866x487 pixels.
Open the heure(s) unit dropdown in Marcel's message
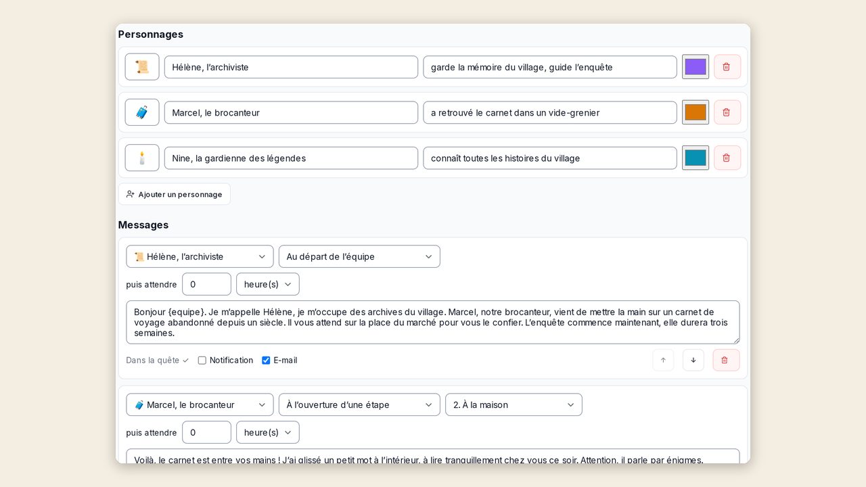click(x=268, y=432)
